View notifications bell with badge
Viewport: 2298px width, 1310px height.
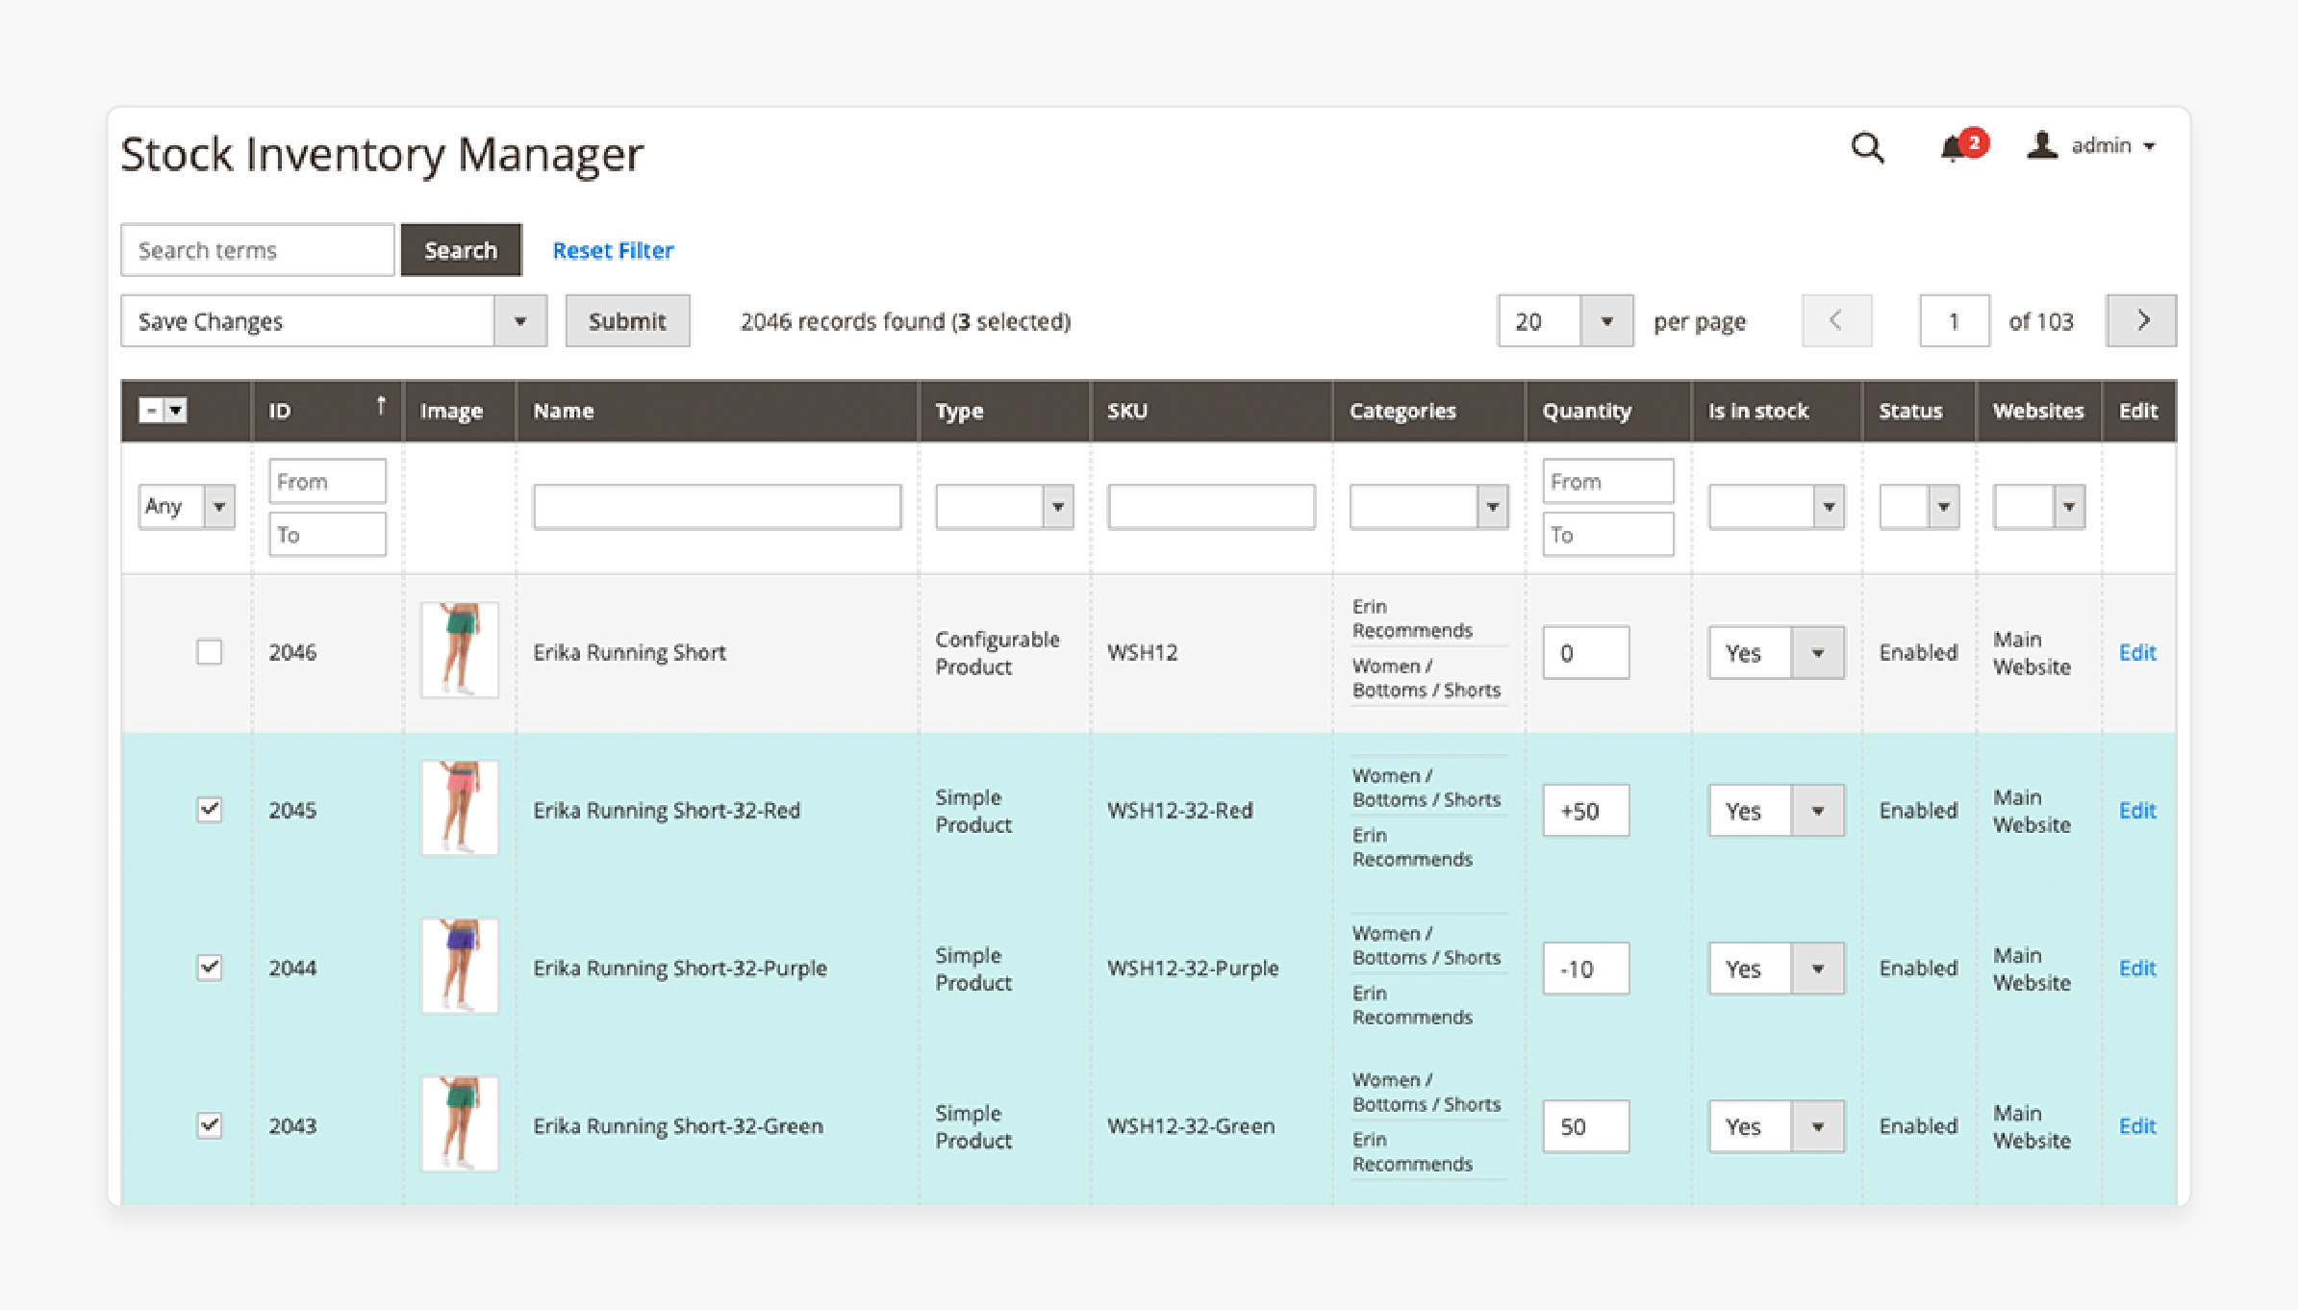1962,146
